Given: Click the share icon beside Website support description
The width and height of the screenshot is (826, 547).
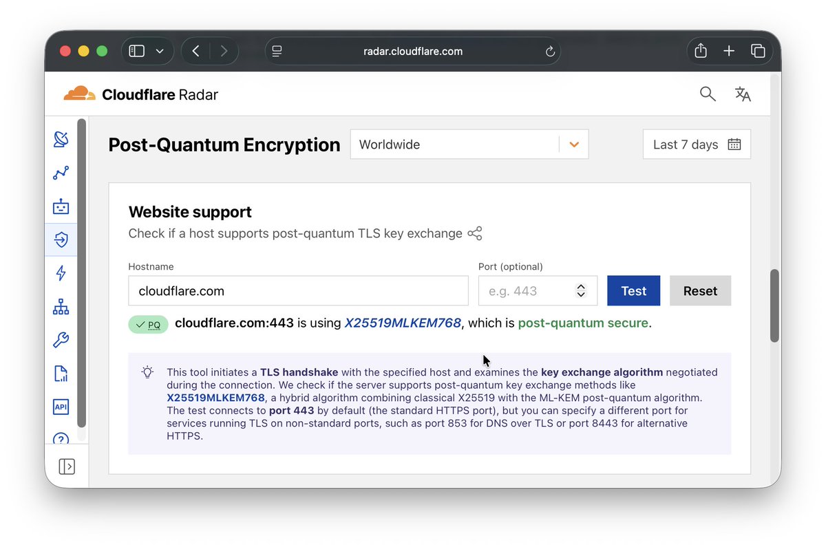Looking at the screenshot, I should coord(475,233).
